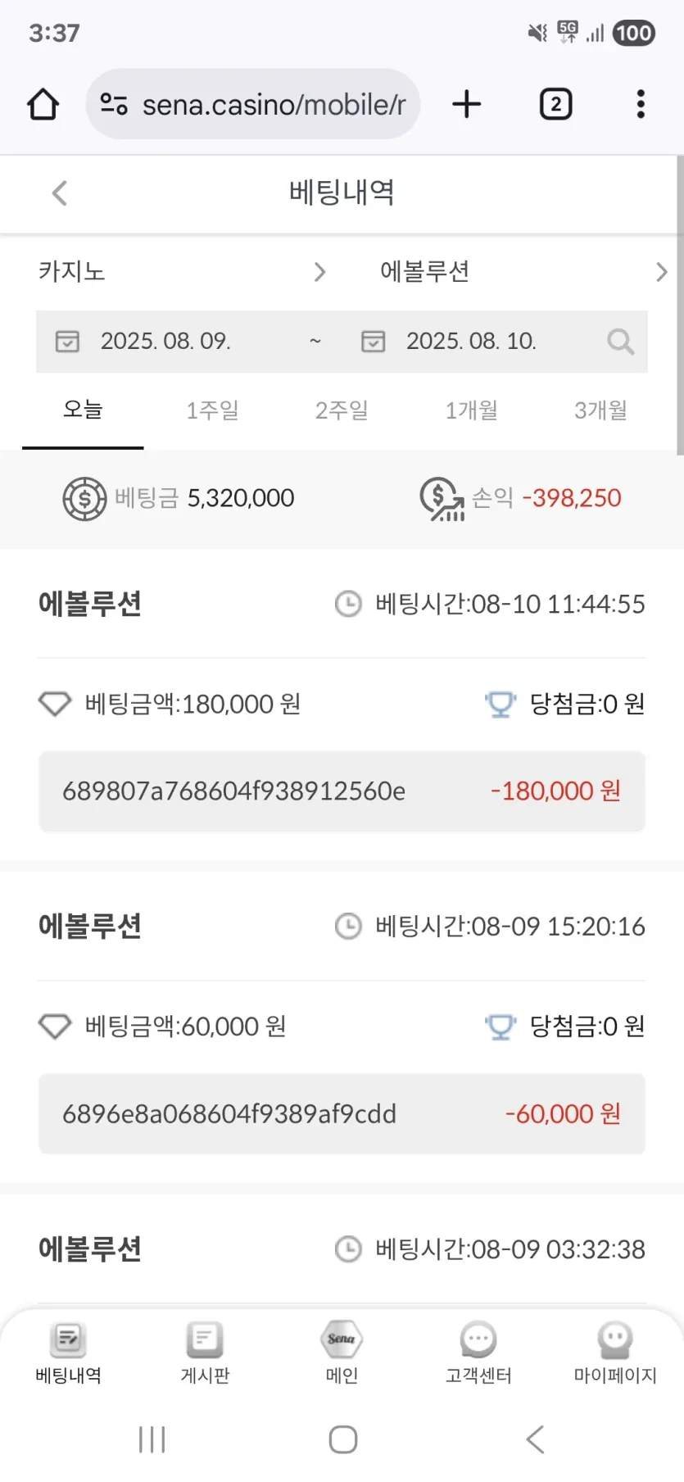Image resolution: width=684 pixels, height=1482 pixels.
Task: Open the start date picker 2025. 08. 09.
Action: pos(165,342)
